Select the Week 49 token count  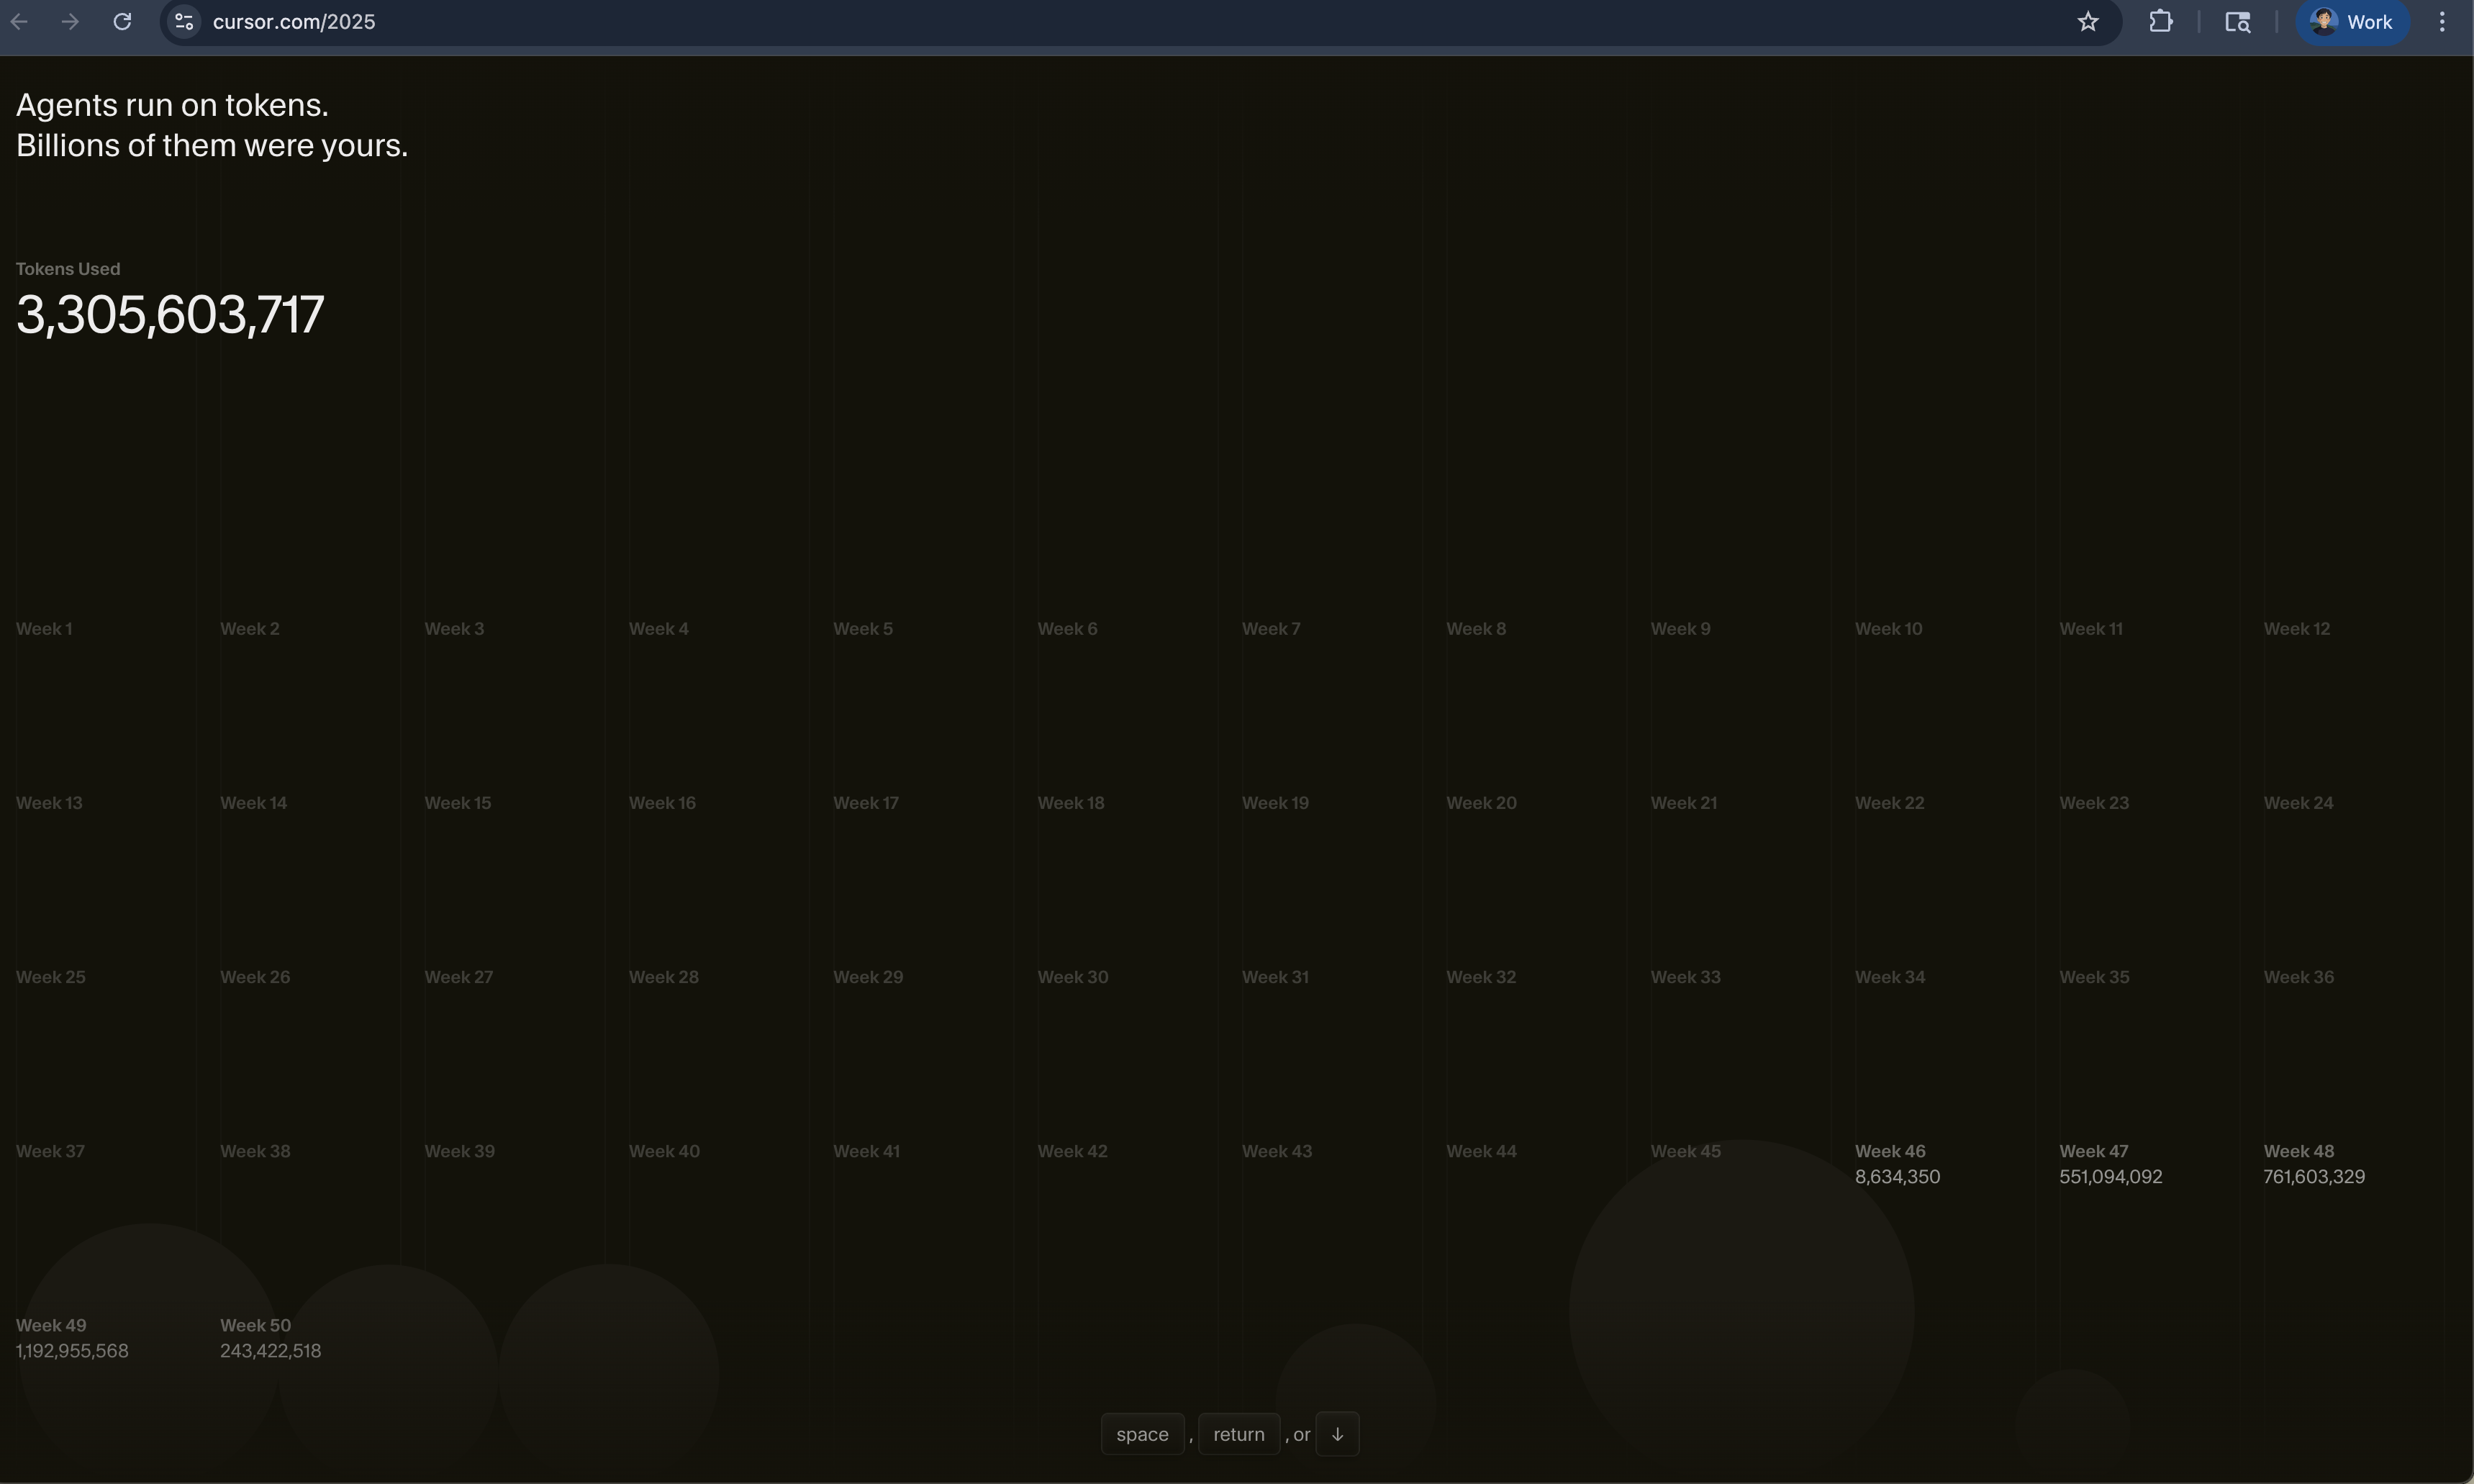[x=72, y=1351]
